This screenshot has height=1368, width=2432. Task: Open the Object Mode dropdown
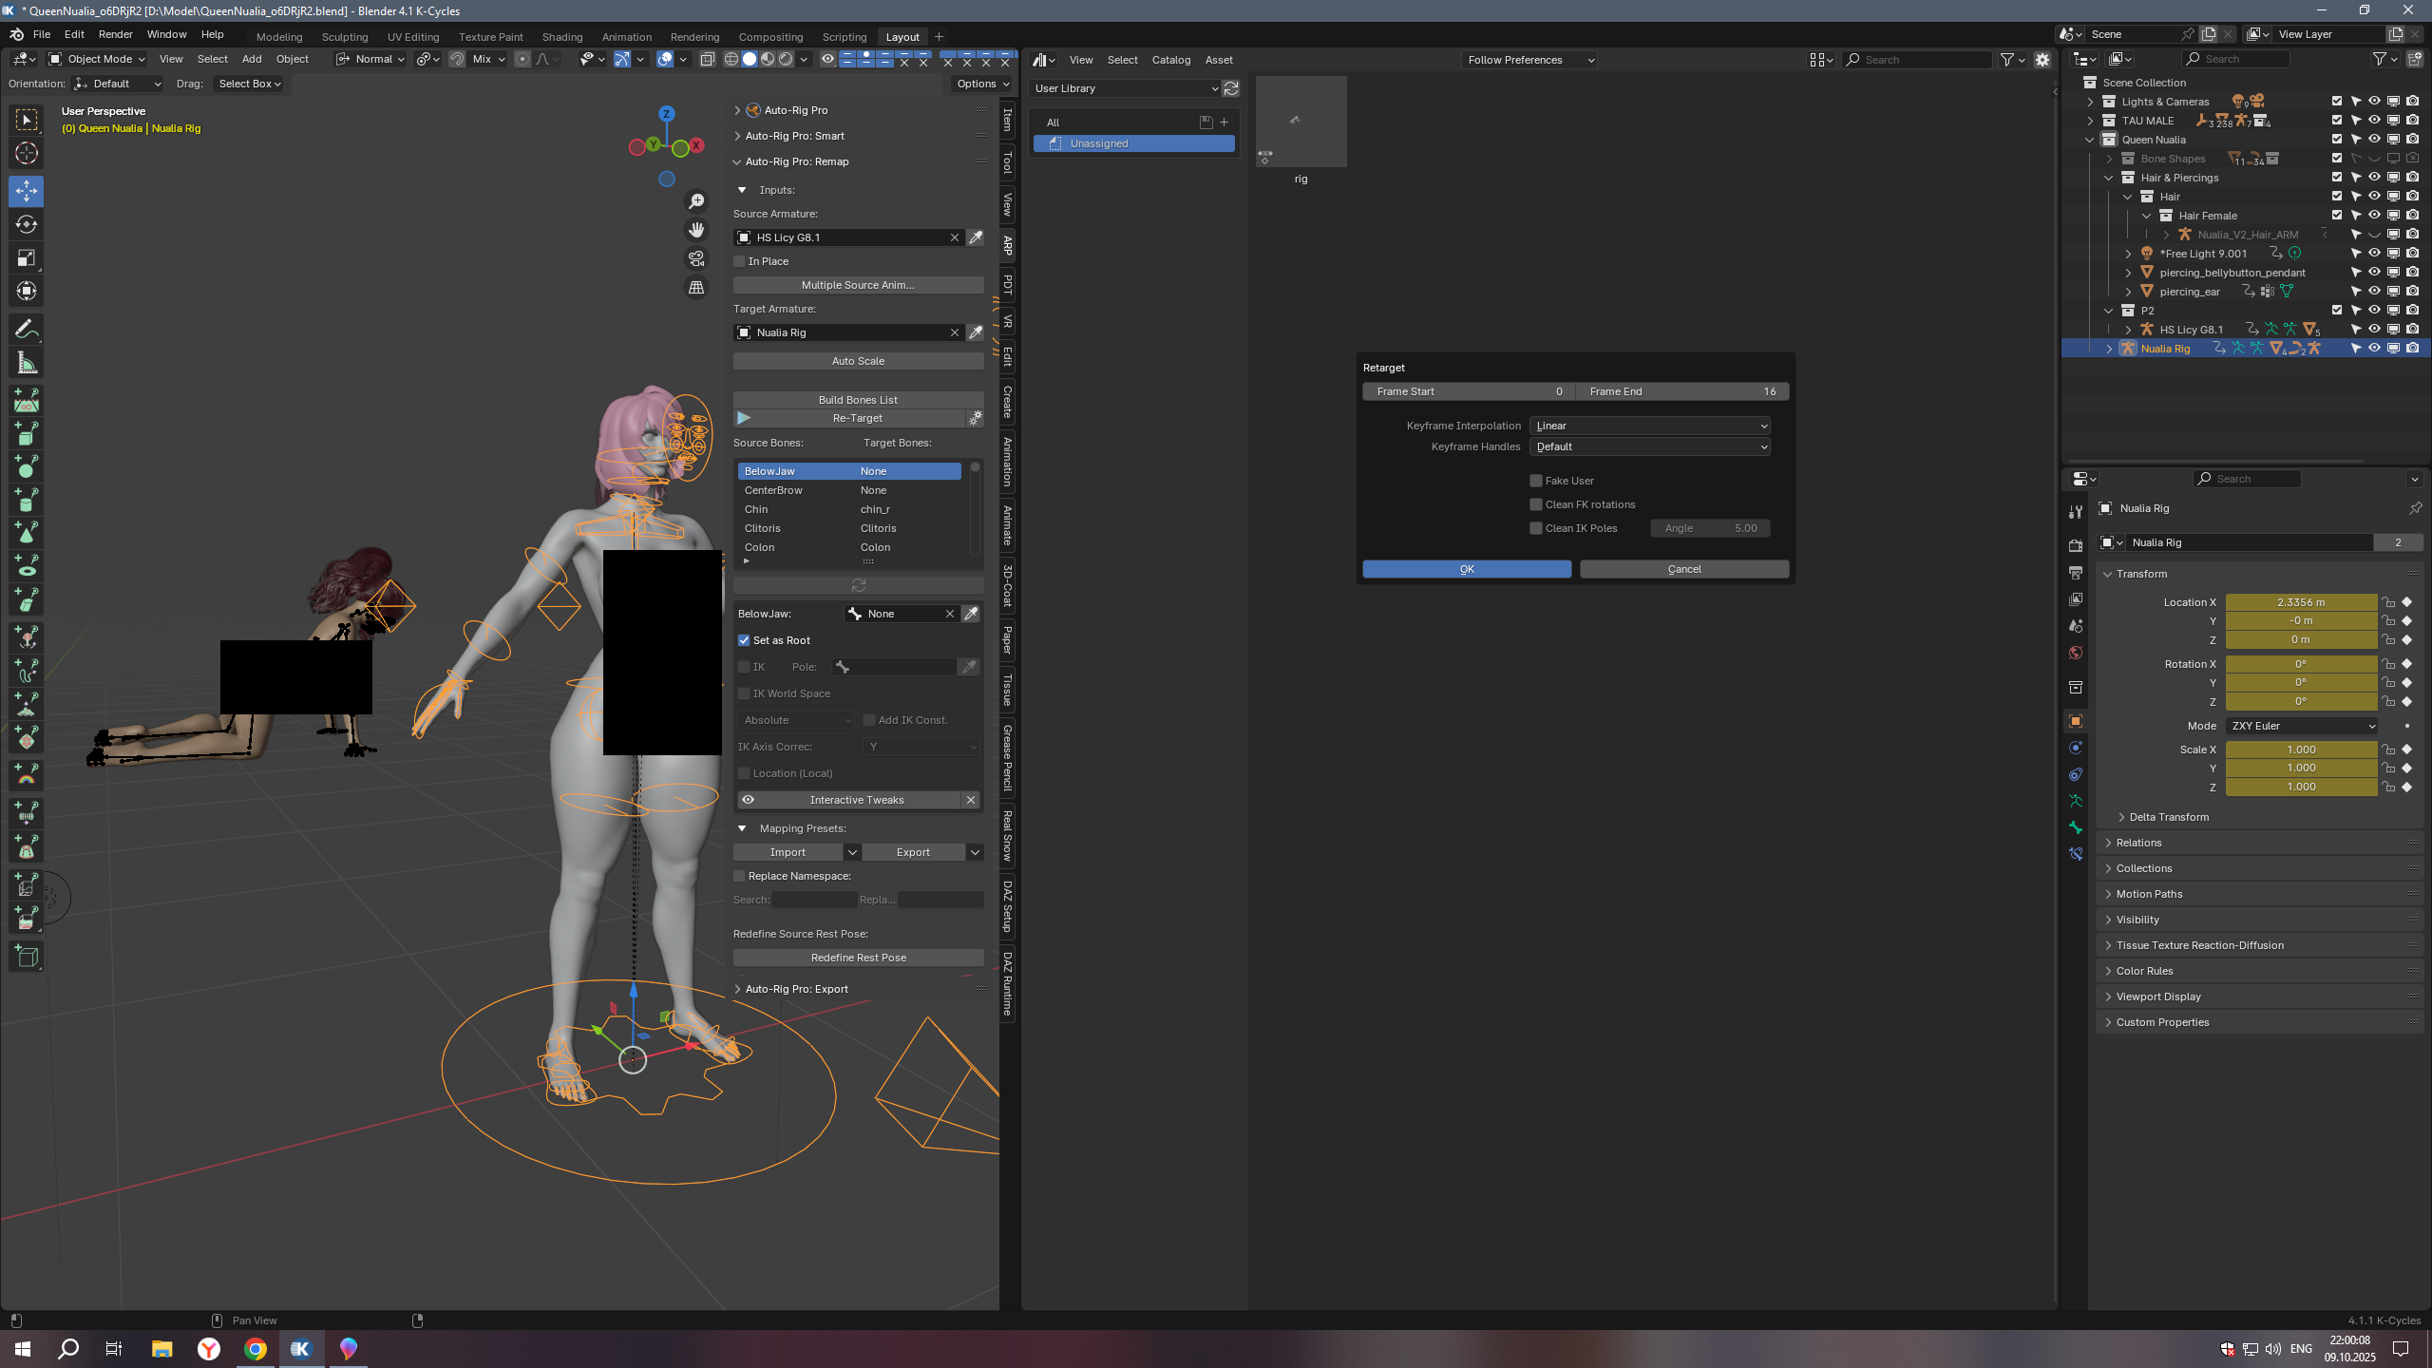click(x=97, y=59)
